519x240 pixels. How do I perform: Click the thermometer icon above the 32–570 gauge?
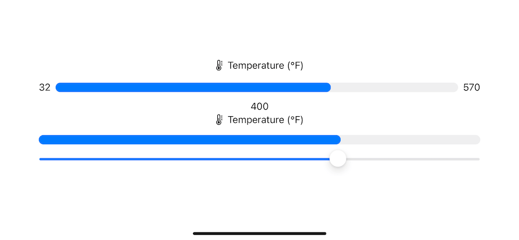219,65
